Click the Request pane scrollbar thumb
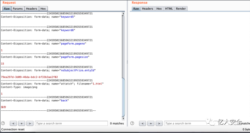Screen dimensions: 250x133 pyautogui.click(x=123, y=97)
